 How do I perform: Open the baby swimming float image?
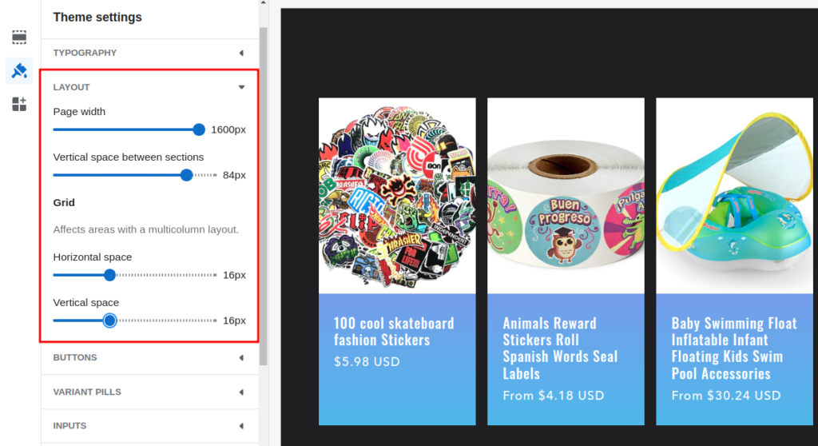734,196
